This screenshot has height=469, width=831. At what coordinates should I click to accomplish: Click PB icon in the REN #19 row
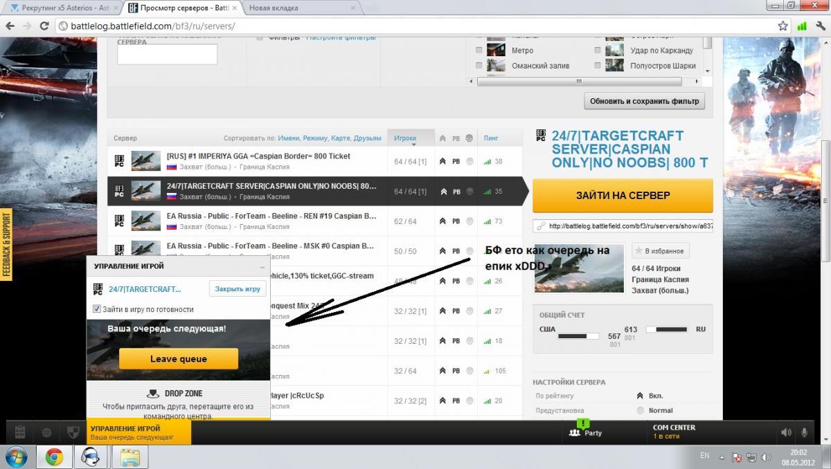tap(456, 221)
